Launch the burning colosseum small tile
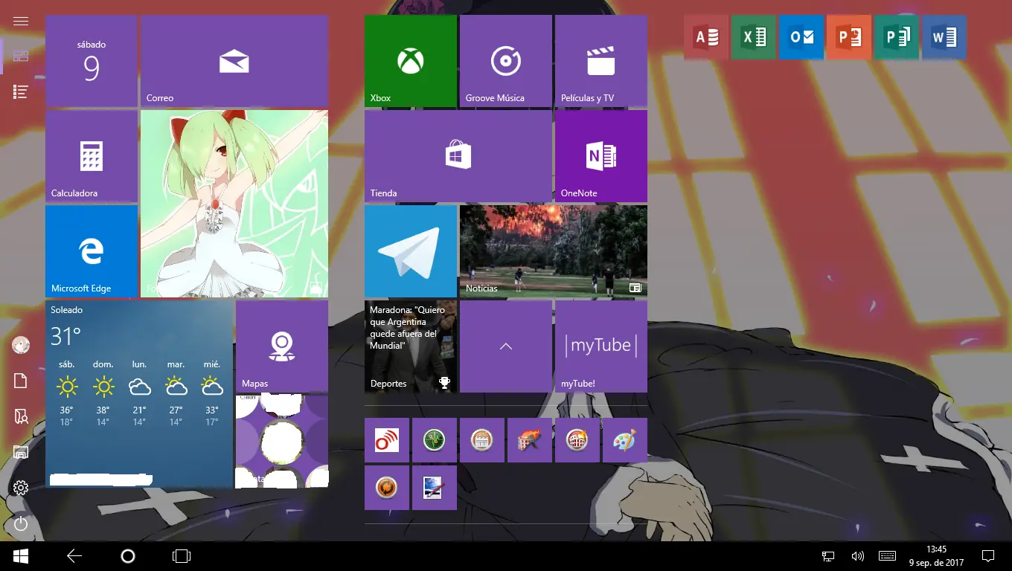1012x571 pixels. click(577, 440)
